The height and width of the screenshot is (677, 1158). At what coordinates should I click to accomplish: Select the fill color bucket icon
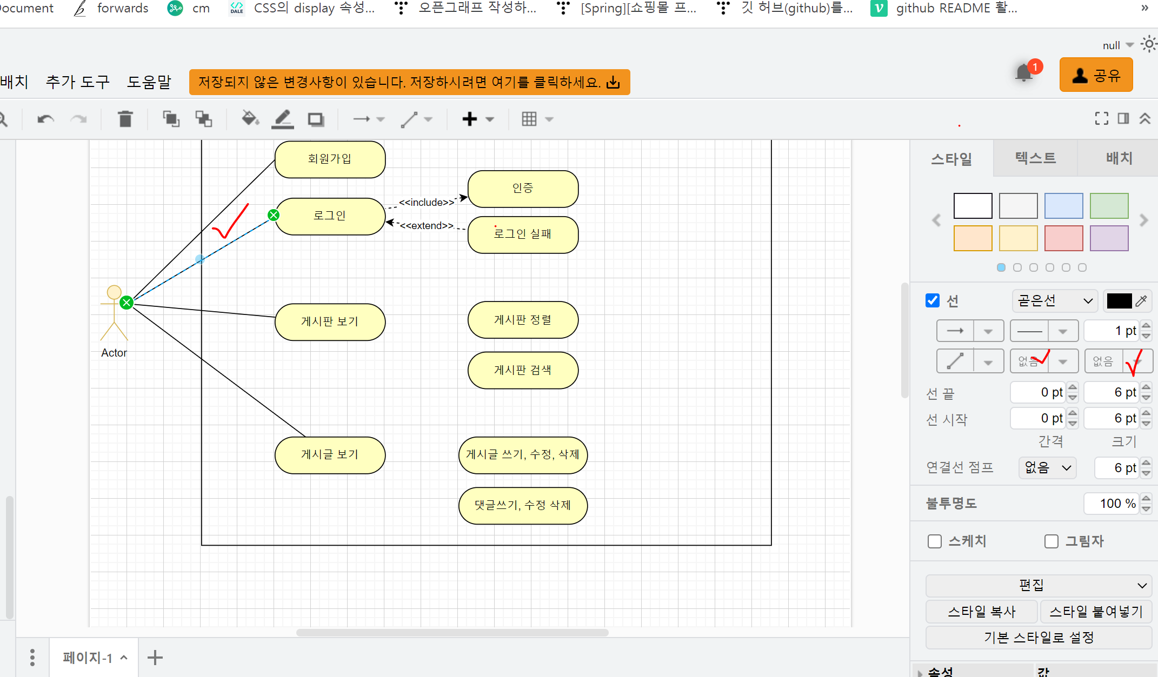click(x=250, y=118)
